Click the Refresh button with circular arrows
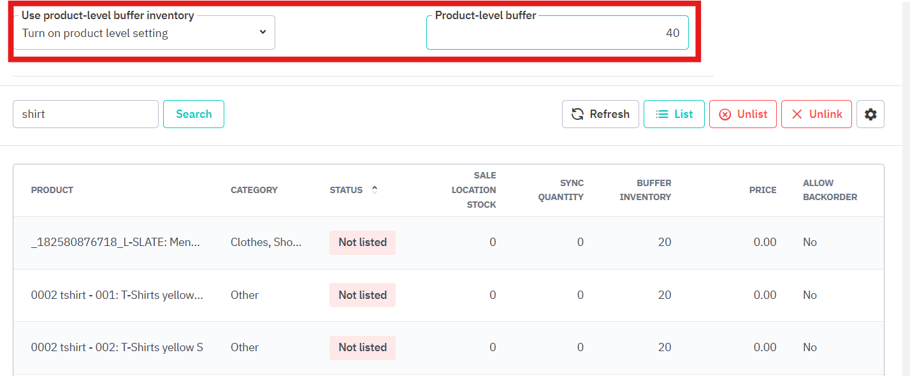Viewport: 910px width, 376px height. 600,114
